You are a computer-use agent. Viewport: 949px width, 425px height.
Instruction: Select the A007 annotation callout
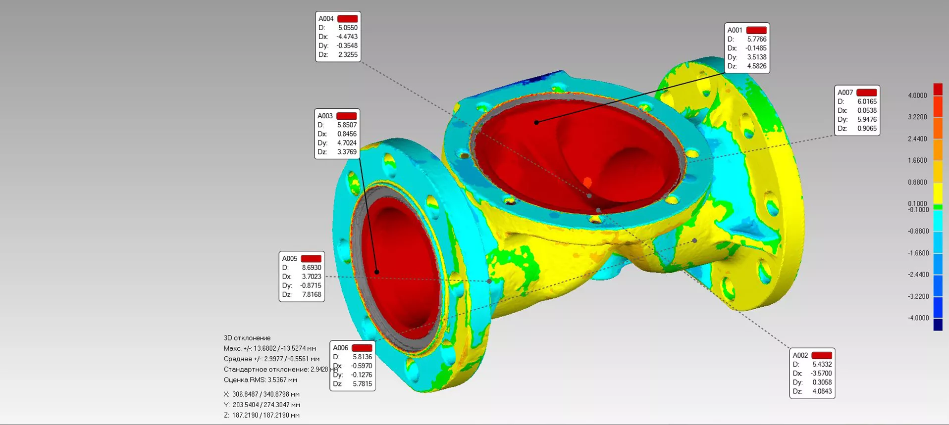(x=857, y=110)
